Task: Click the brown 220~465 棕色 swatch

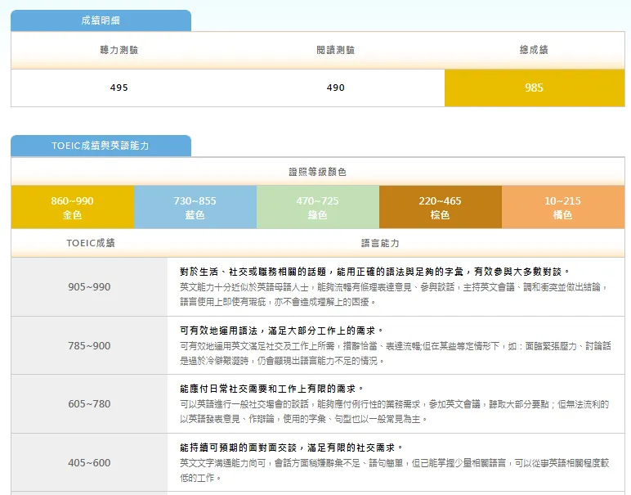Action: click(x=441, y=207)
